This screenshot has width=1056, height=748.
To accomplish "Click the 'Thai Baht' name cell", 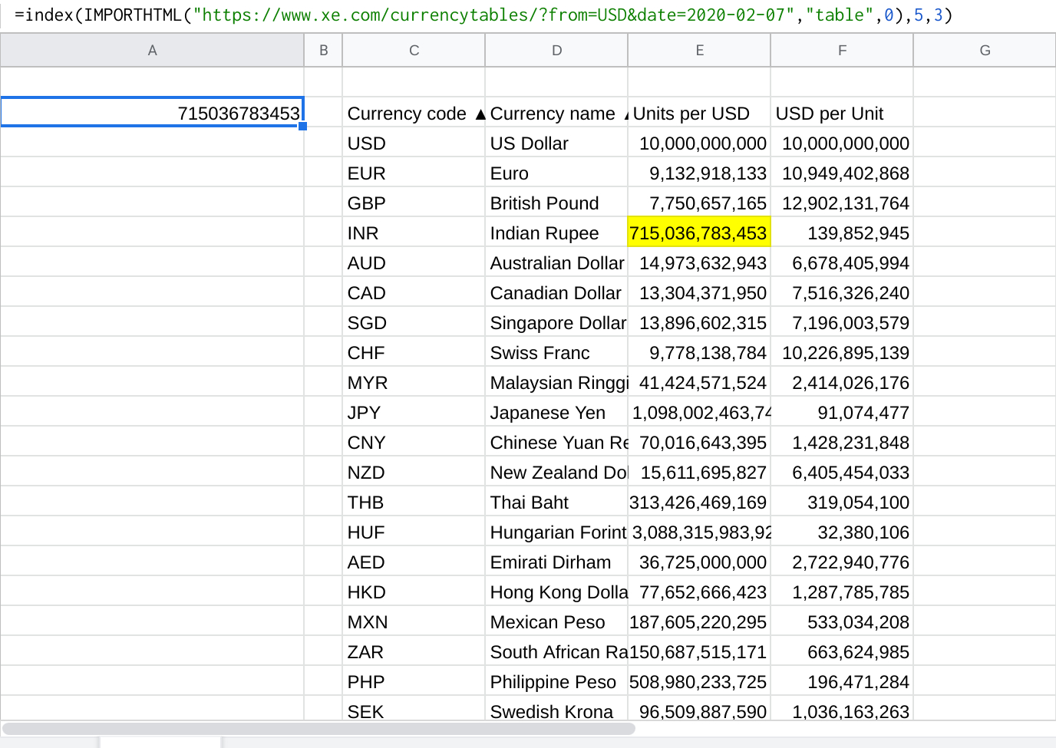I will click(556, 501).
